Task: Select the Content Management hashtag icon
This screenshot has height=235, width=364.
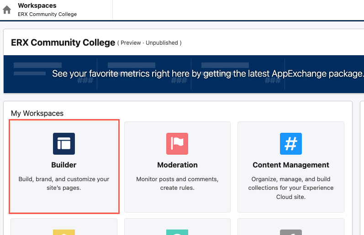Action: [290, 144]
